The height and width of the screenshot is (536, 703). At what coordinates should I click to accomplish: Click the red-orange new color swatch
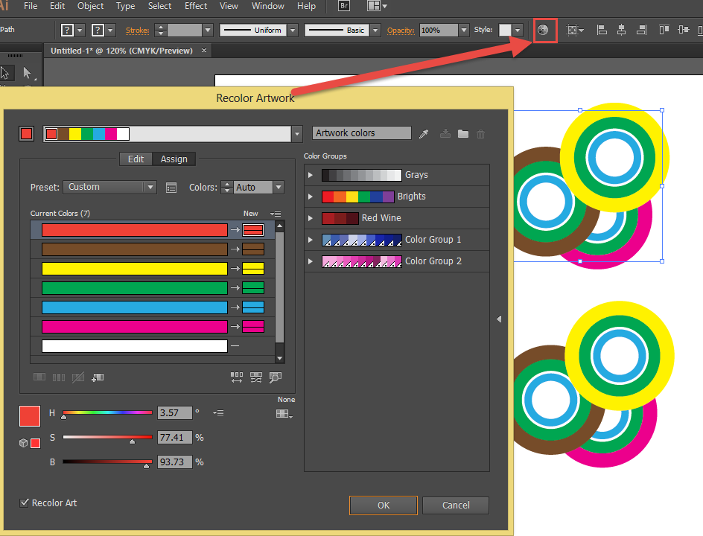coord(252,229)
